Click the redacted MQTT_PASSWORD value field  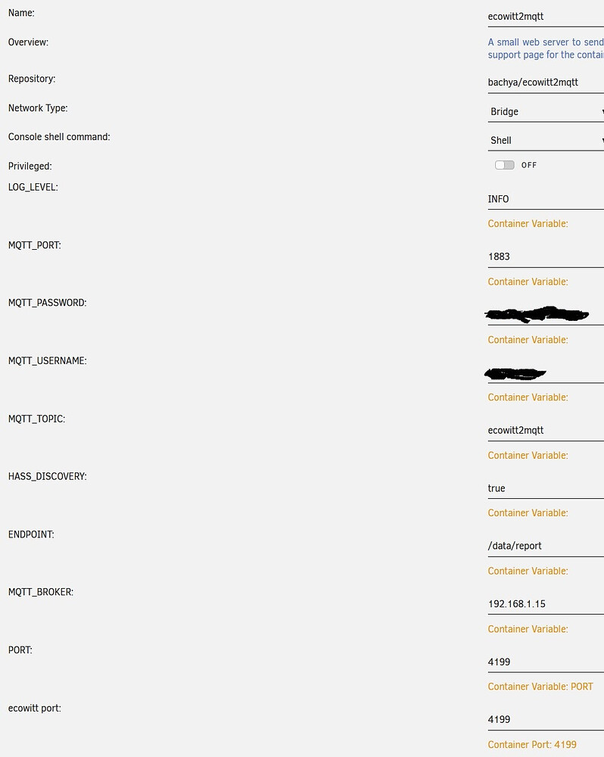[537, 314]
